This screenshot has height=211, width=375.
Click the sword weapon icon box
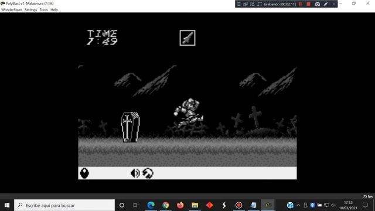tap(187, 38)
